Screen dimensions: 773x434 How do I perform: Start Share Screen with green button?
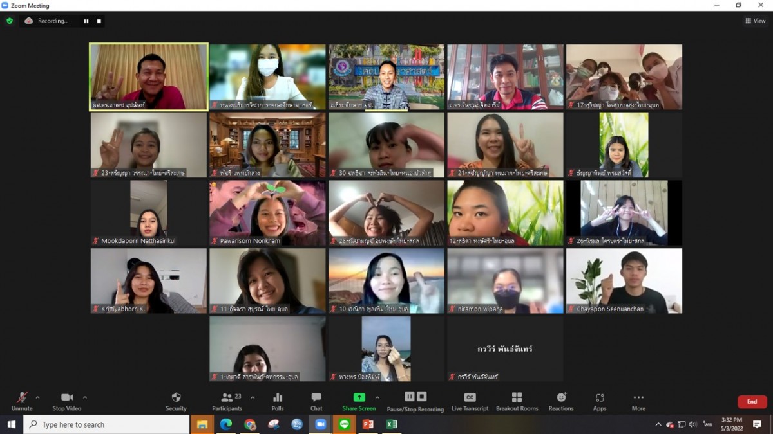[359, 401]
